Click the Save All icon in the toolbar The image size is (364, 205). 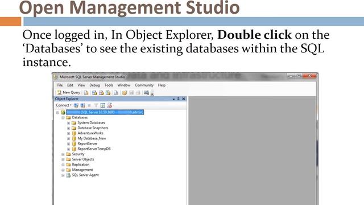[x=138, y=92]
